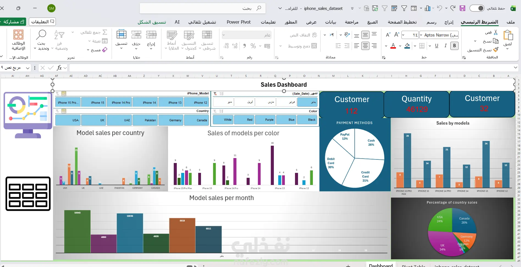Save the workbook with the purple disk icon

(462, 8)
